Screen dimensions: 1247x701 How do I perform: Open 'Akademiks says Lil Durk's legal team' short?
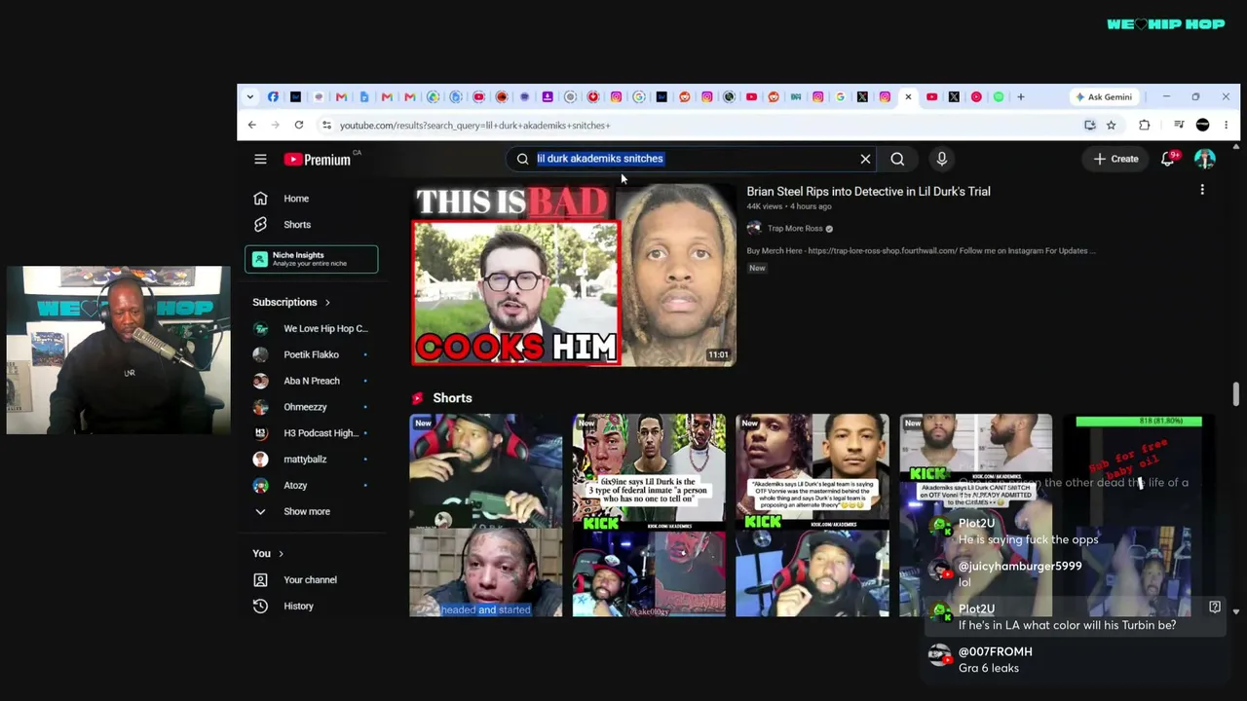812,515
